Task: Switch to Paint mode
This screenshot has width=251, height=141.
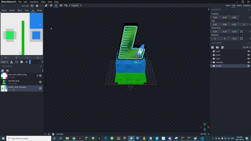Action: point(239,5)
